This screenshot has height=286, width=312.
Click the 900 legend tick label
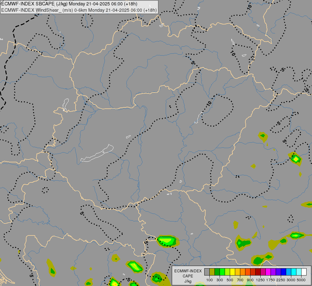(x=250, y=280)
